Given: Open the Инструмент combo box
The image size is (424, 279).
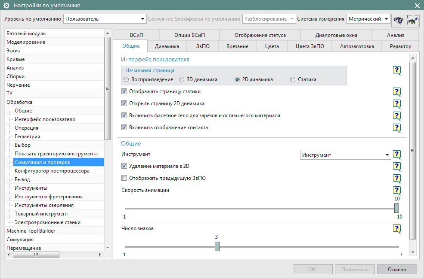Looking at the screenshot, I should click(345, 155).
